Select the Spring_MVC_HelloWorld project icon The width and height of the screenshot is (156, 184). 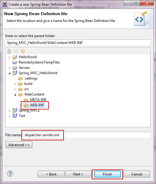pyautogui.click(x=15, y=73)
